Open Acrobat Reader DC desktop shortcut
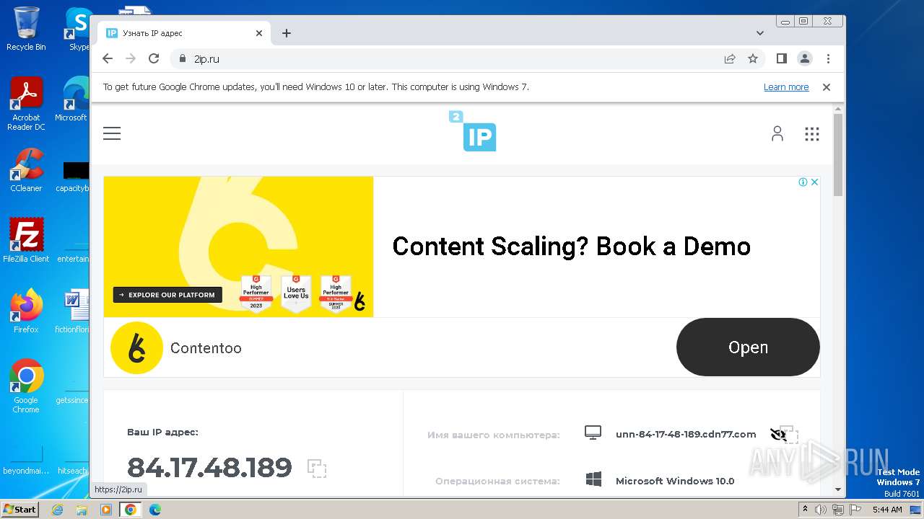The image size is (924, 519). coord(26,104)
